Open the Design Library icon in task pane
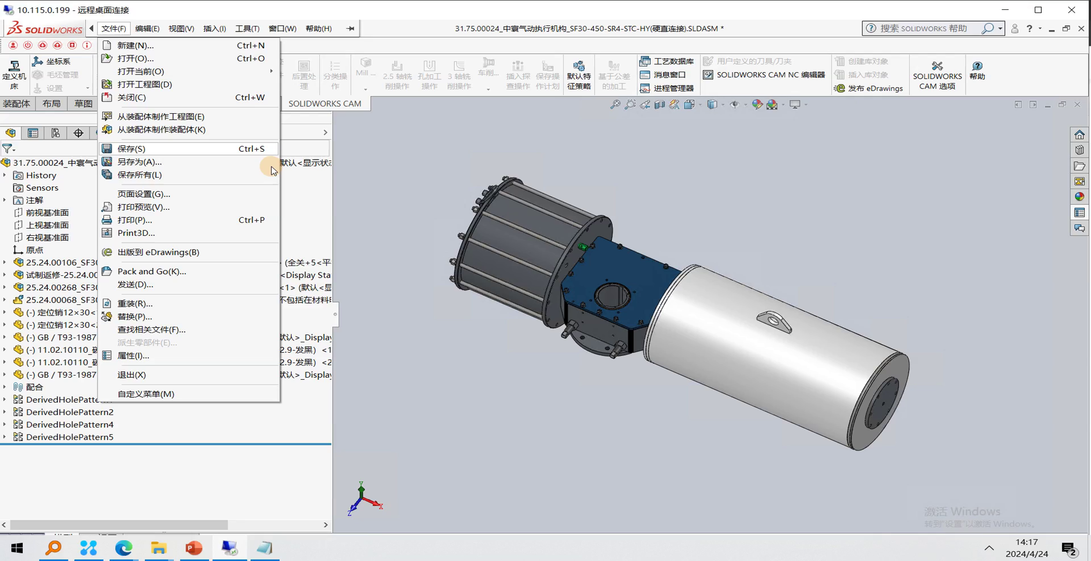Image resolution: width=1091 pixels, height=561 pixels. pyautogui.click(x=1079, y=150)
